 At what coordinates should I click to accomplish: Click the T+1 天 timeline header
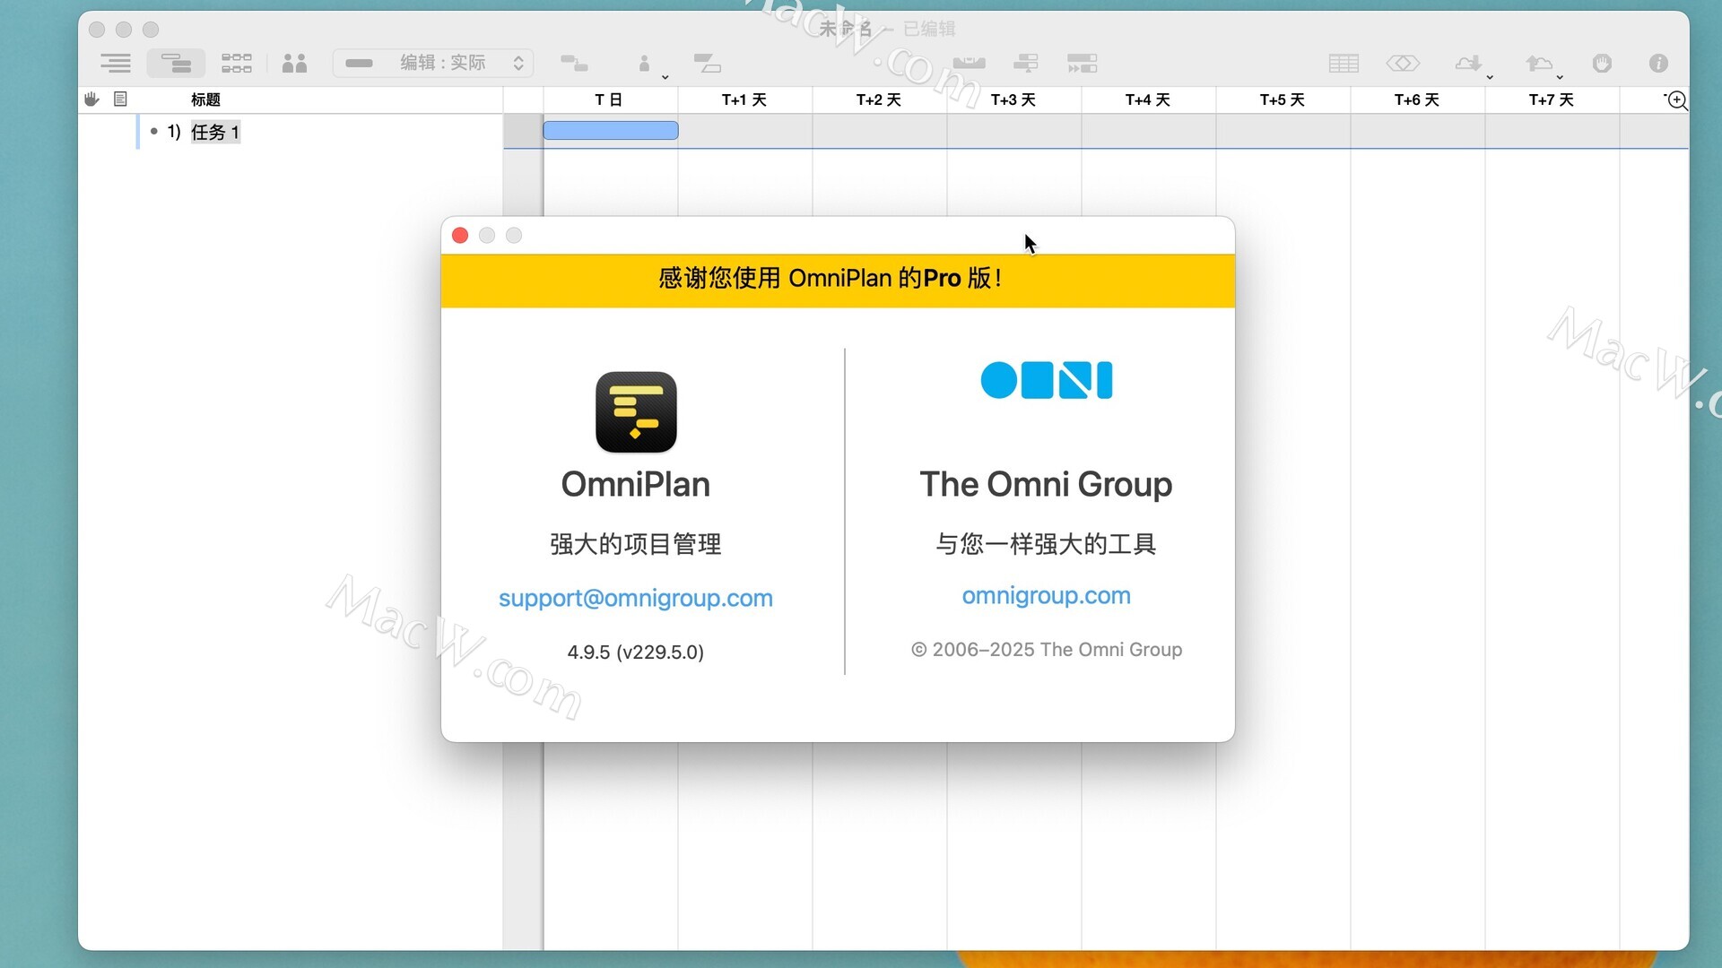(x=744, y=99)
